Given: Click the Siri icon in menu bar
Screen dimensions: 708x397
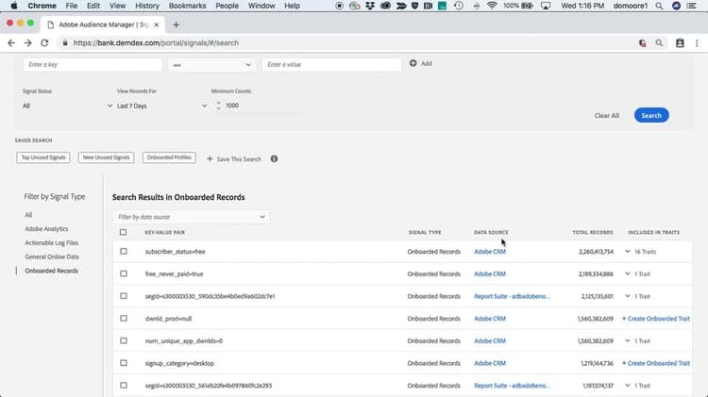Looking at the screenshot, I should (x=676, y=6).
